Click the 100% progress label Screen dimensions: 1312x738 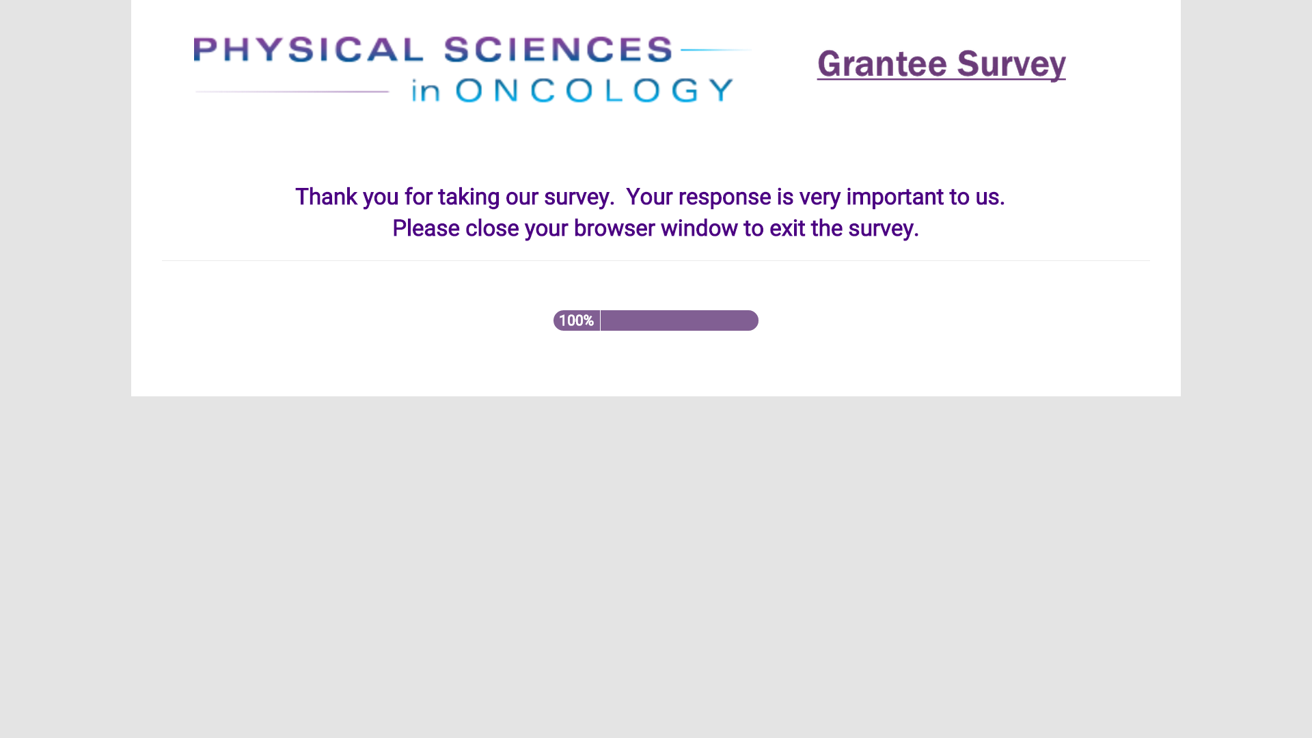[576, 320]
